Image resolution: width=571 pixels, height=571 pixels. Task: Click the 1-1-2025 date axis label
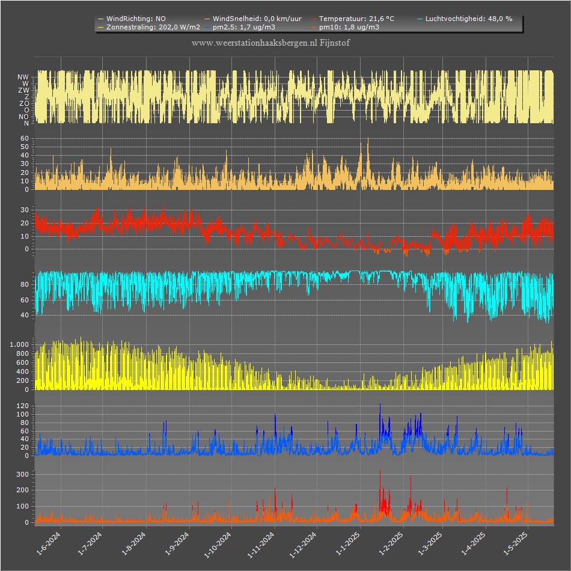tap(348, 543)
